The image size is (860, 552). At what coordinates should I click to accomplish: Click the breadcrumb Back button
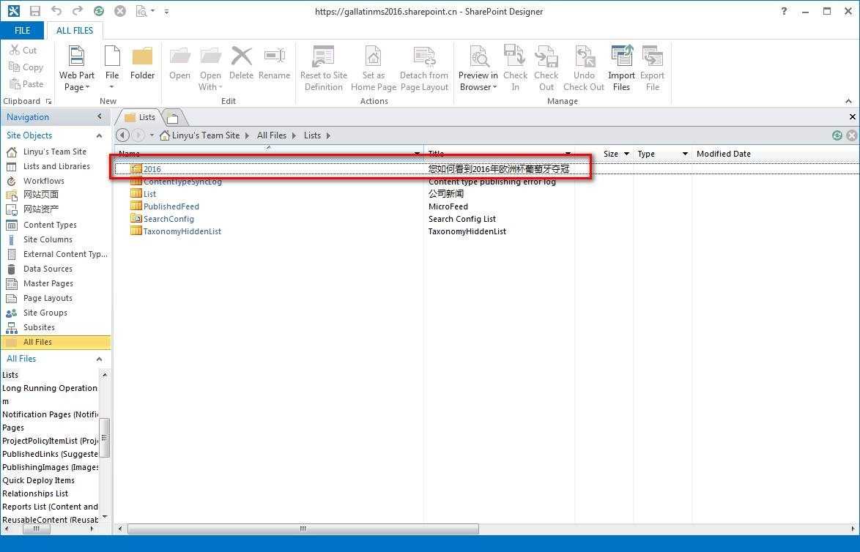point(123,135)
